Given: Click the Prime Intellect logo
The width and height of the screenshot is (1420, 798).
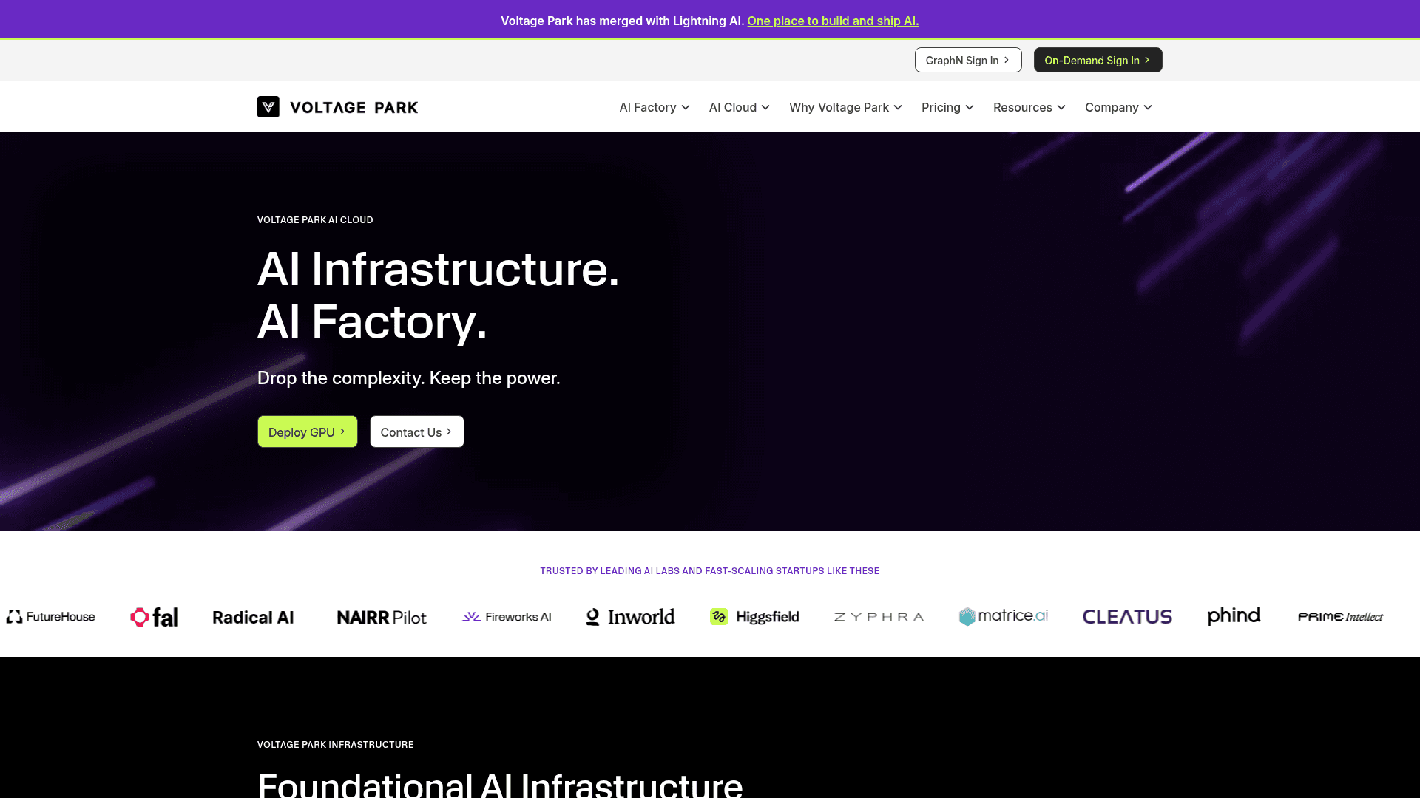Looking at the screenshot, I should (x=1340, y=617).
